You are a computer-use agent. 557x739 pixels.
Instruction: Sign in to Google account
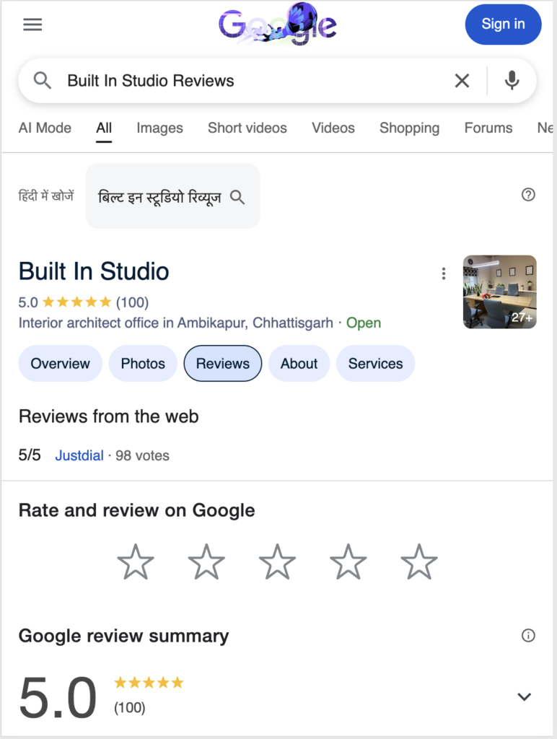pyautogui.click(x=504, y=25)
